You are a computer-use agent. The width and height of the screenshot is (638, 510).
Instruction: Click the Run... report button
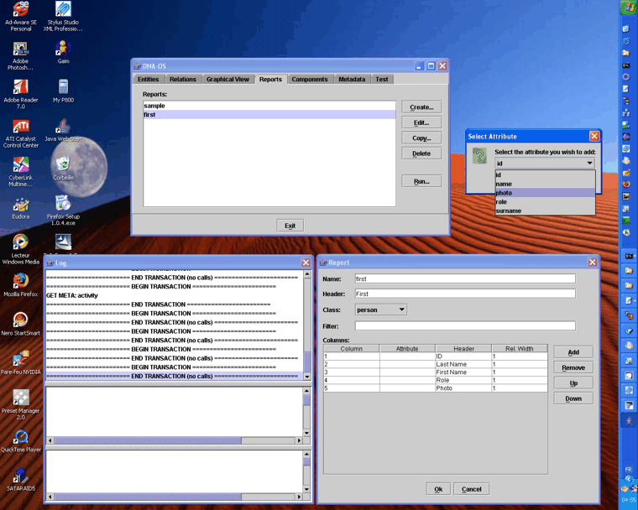421,181
